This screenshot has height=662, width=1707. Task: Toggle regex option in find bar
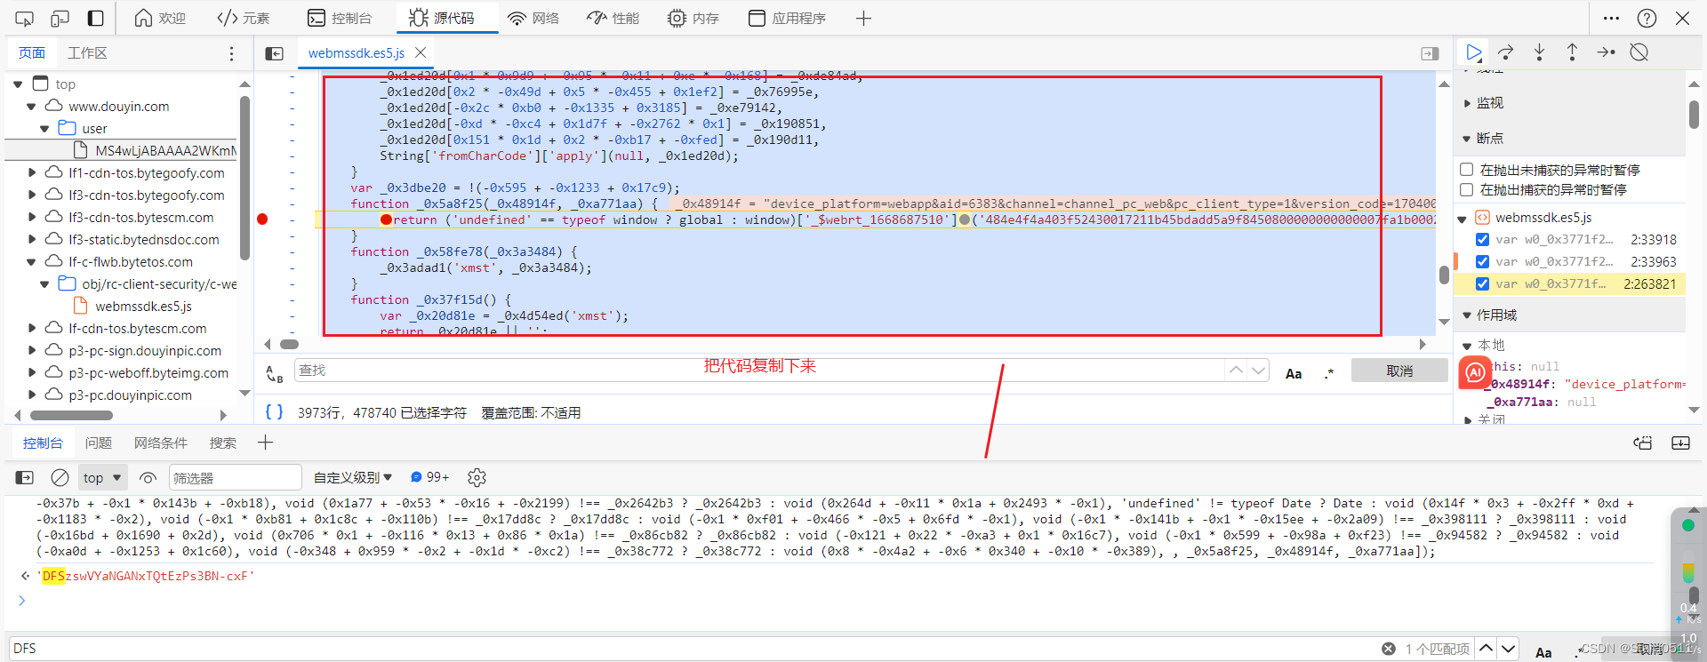[x=1328, y=374]
